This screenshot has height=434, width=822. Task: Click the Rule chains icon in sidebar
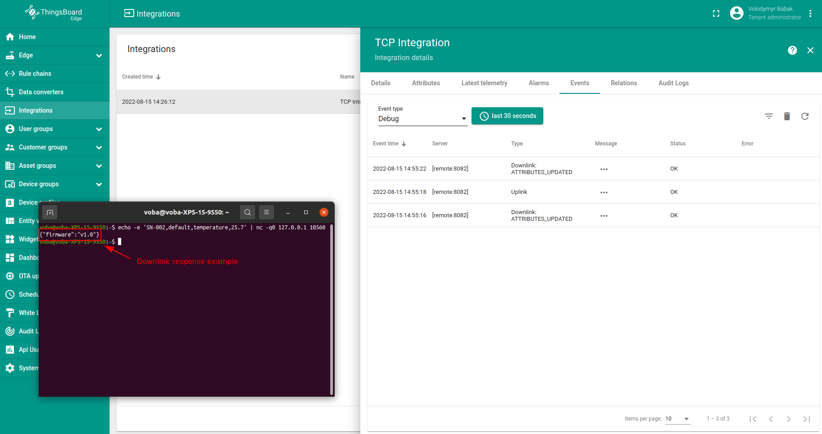[10, 74]
